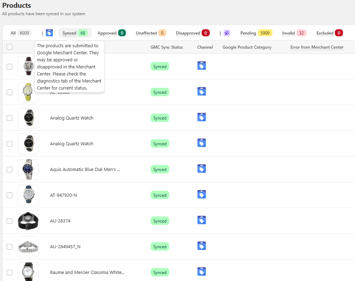Open the AT-947920-N product title
The height and width of the screenshot is (281, 355).
(x=63, y=195)
